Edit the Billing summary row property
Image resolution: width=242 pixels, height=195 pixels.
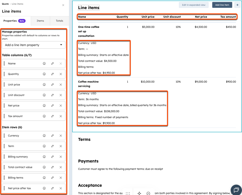[52, 157]
